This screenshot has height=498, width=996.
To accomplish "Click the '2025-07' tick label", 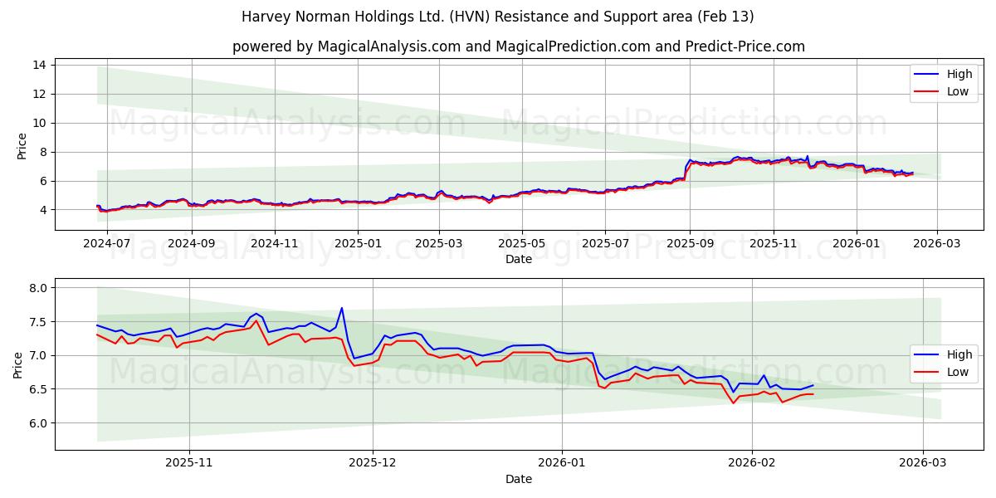I will tap(604, 243).
